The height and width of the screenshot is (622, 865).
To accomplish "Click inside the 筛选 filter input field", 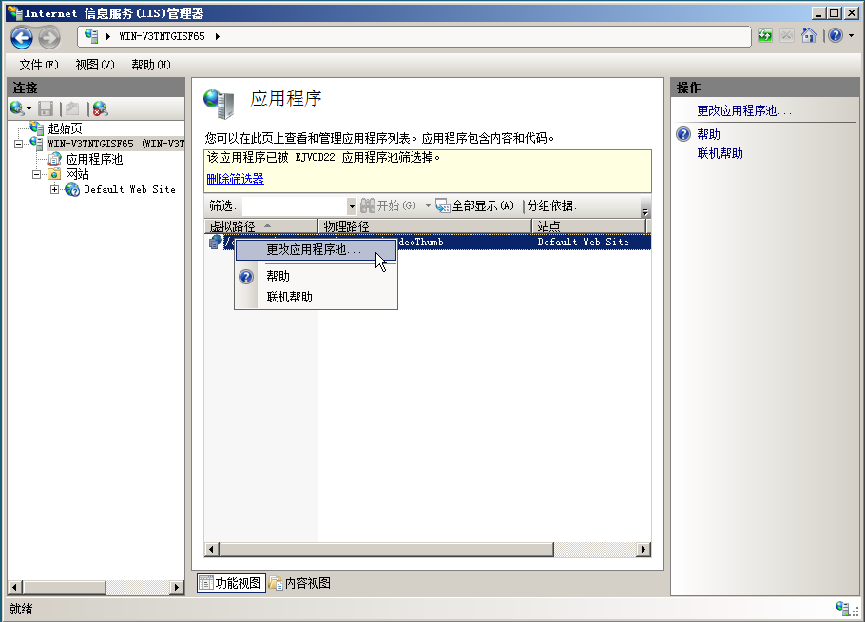I will pyautogui.click(x=295, y=206).
